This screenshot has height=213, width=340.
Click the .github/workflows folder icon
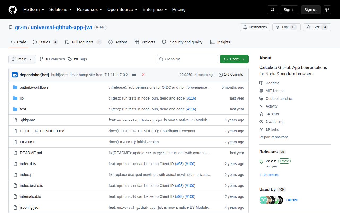[x=15, y=87]
